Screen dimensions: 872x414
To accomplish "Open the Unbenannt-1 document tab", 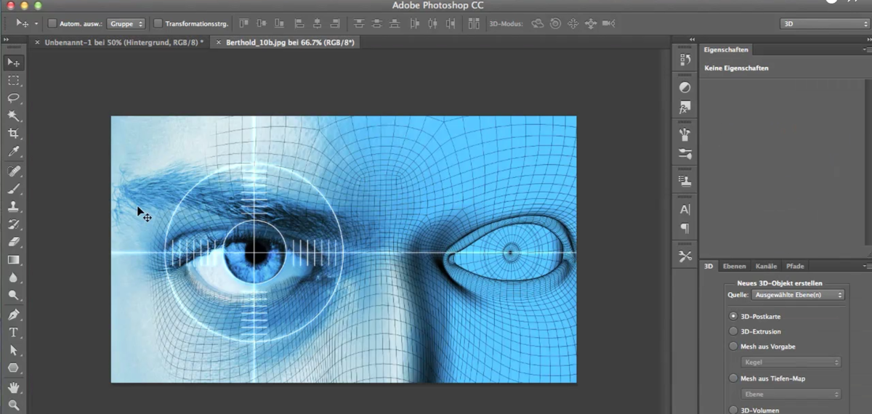I will (x=124, y=42).
